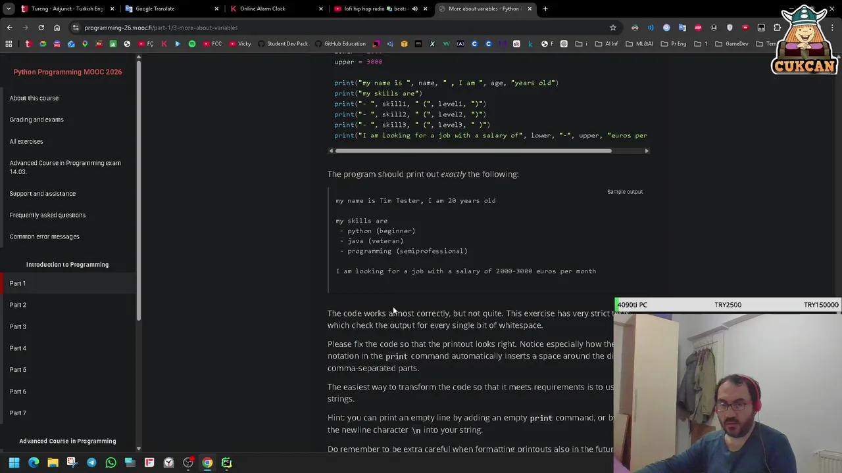Open PyCharm from the taskbar

click(x=226, y=462)
